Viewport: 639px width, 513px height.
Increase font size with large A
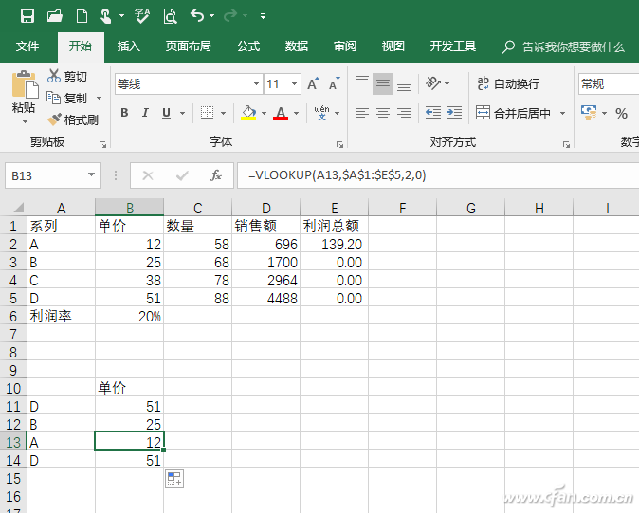point(313,84)
